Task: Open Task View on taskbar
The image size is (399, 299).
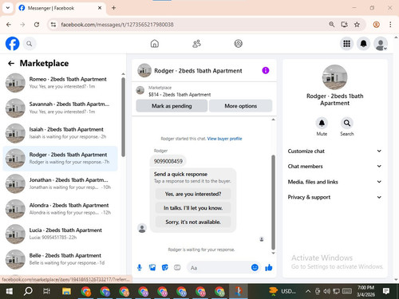Action: (x=46, y=291)
